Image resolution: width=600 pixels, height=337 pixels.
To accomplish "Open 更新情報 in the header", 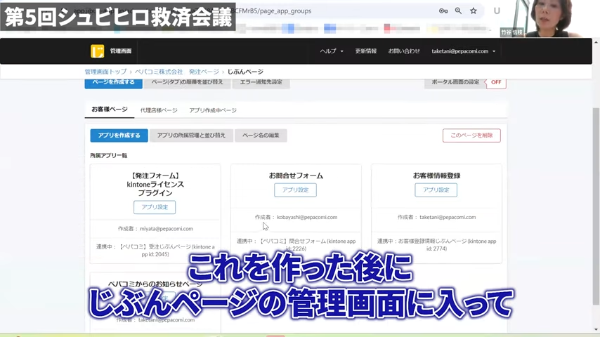I will (366, 51).
